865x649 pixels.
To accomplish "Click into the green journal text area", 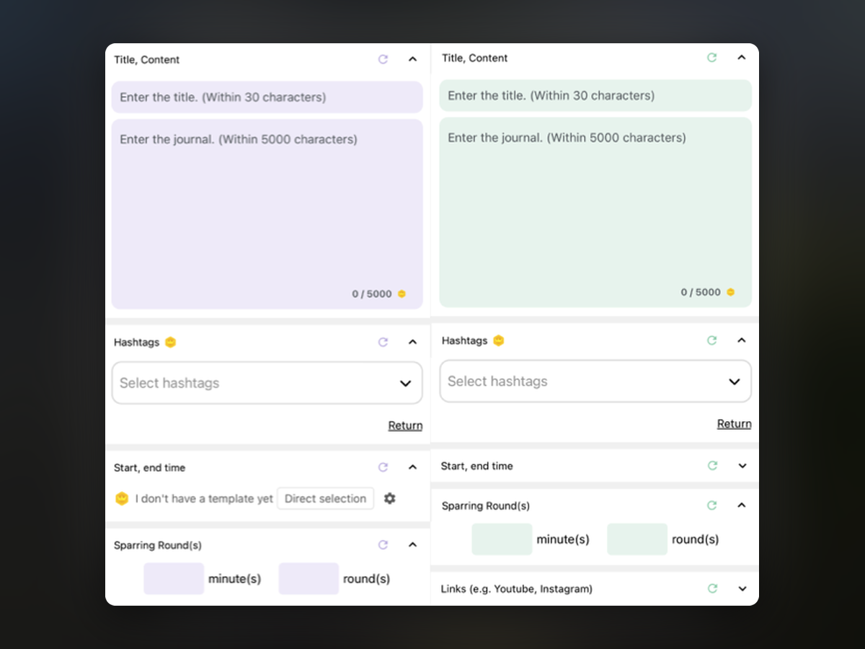I will click(595, 213).
